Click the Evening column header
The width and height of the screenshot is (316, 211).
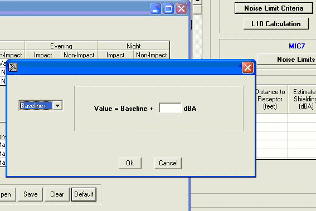pos(61,46)
